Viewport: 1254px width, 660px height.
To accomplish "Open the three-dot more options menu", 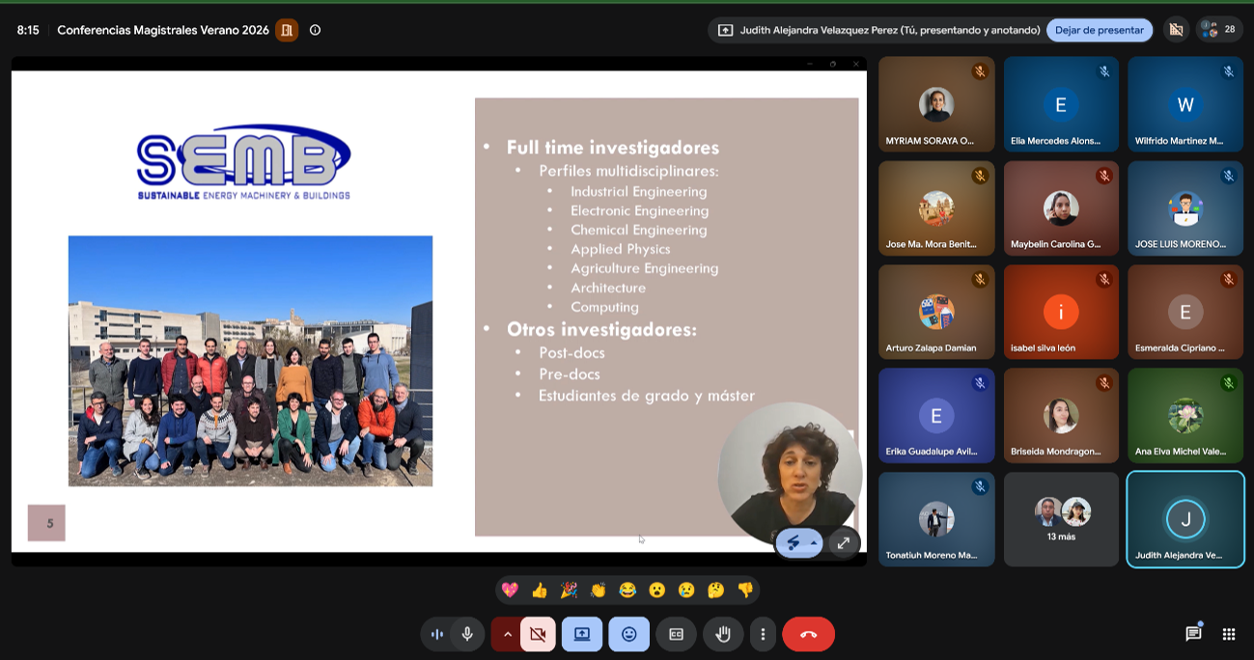I will (763, 634).
